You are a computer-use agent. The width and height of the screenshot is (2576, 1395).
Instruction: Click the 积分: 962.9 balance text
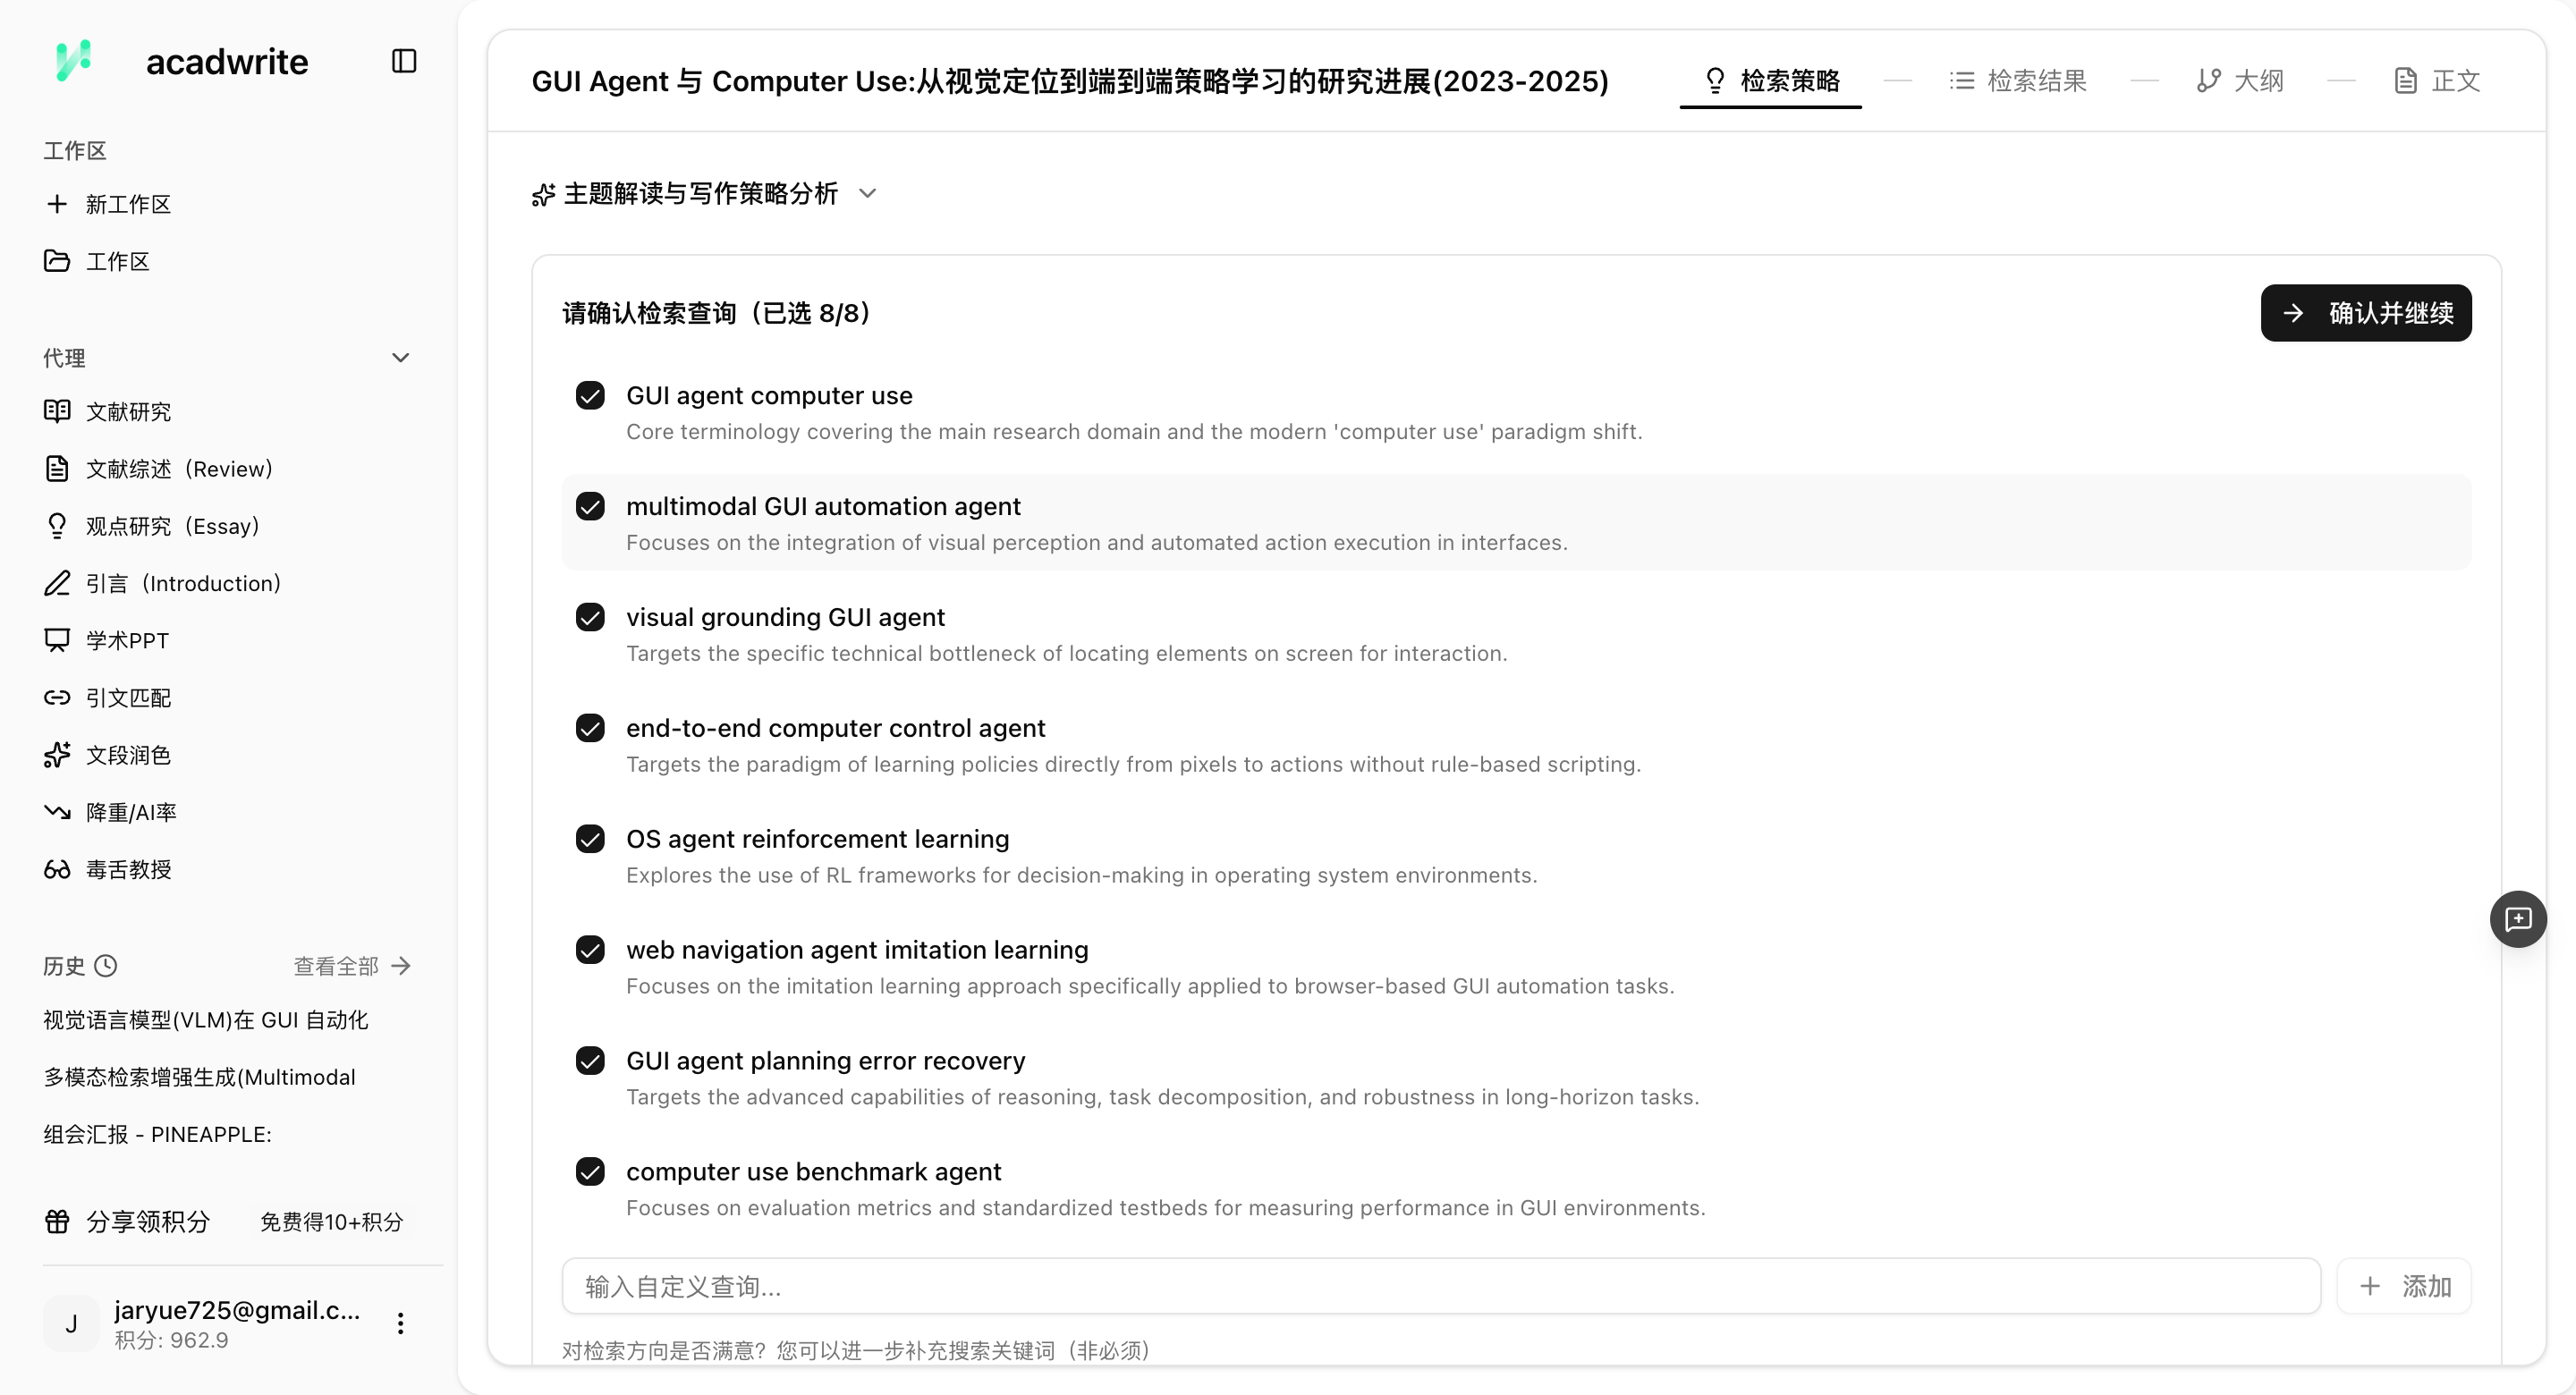tap(171, 1340)
